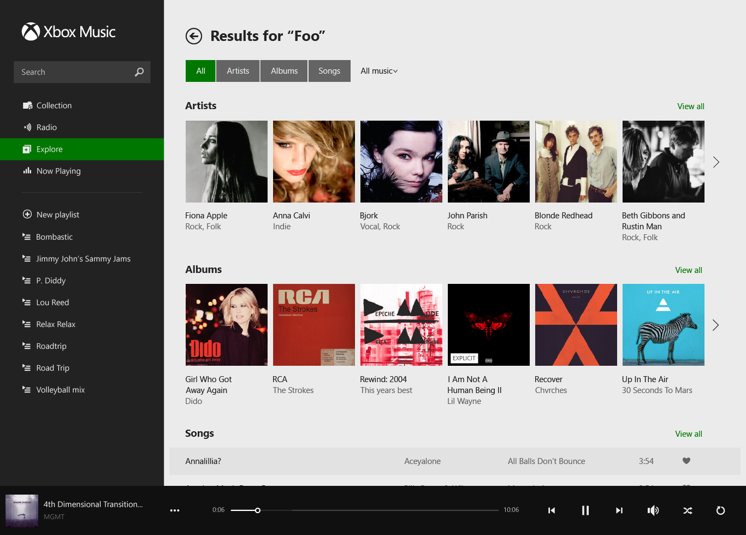This screenshot has height=535, width=746.
Task: Show more artists with the right chevron
Action: [716, 162]
